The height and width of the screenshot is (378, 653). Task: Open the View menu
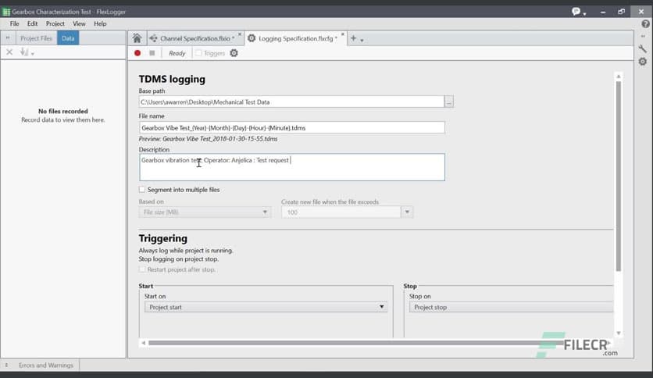coord(79,23)
